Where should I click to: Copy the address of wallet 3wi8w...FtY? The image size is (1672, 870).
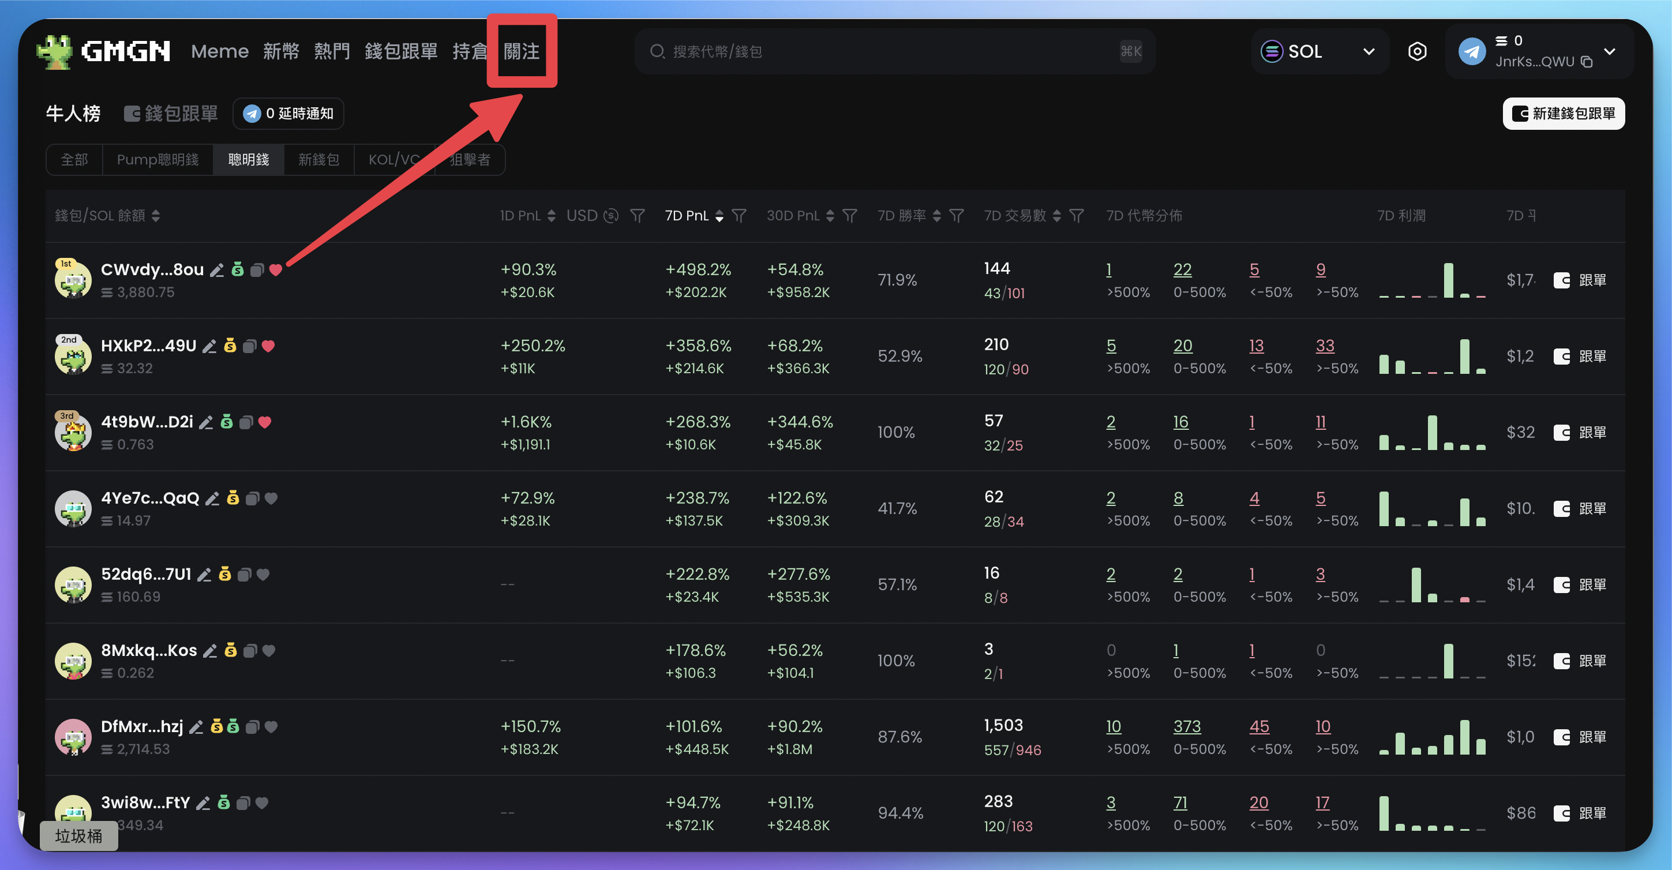pyautogui.click(x=243, y=803)
